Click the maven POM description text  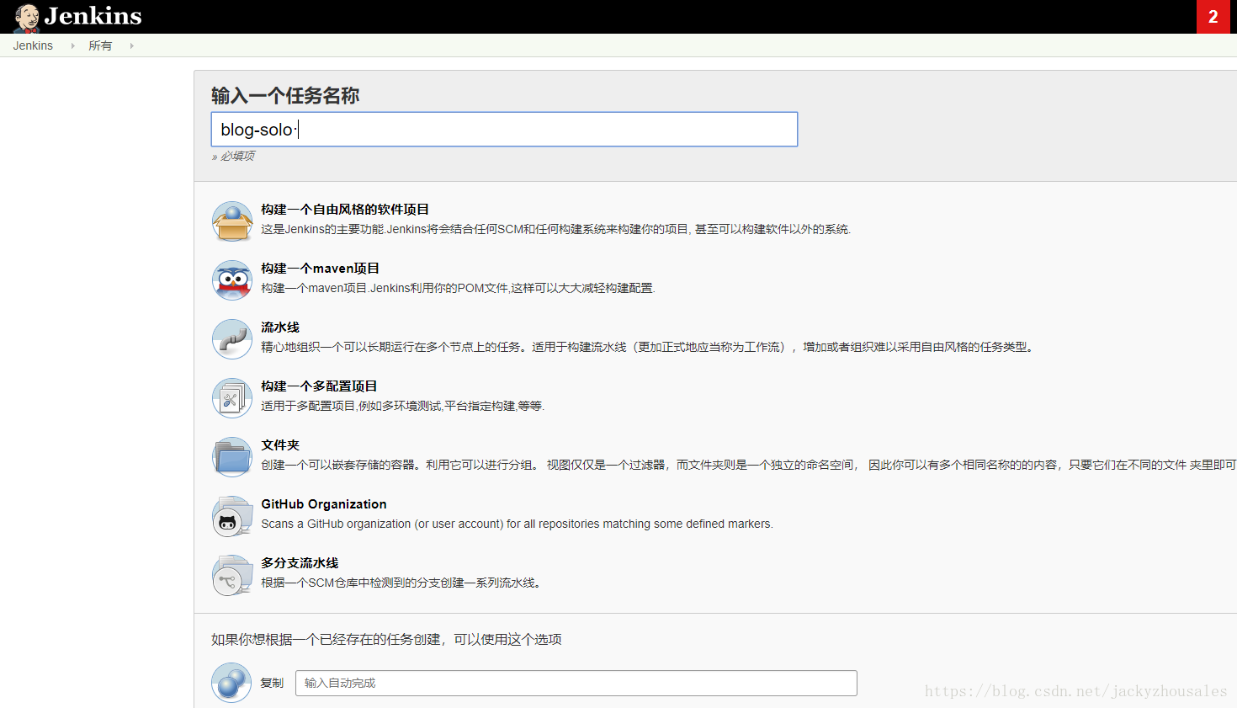tap(458, 288)
